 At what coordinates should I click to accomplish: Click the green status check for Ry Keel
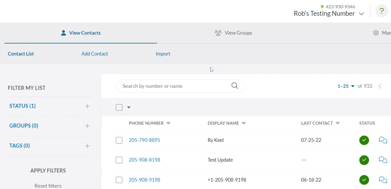[364, 140]
